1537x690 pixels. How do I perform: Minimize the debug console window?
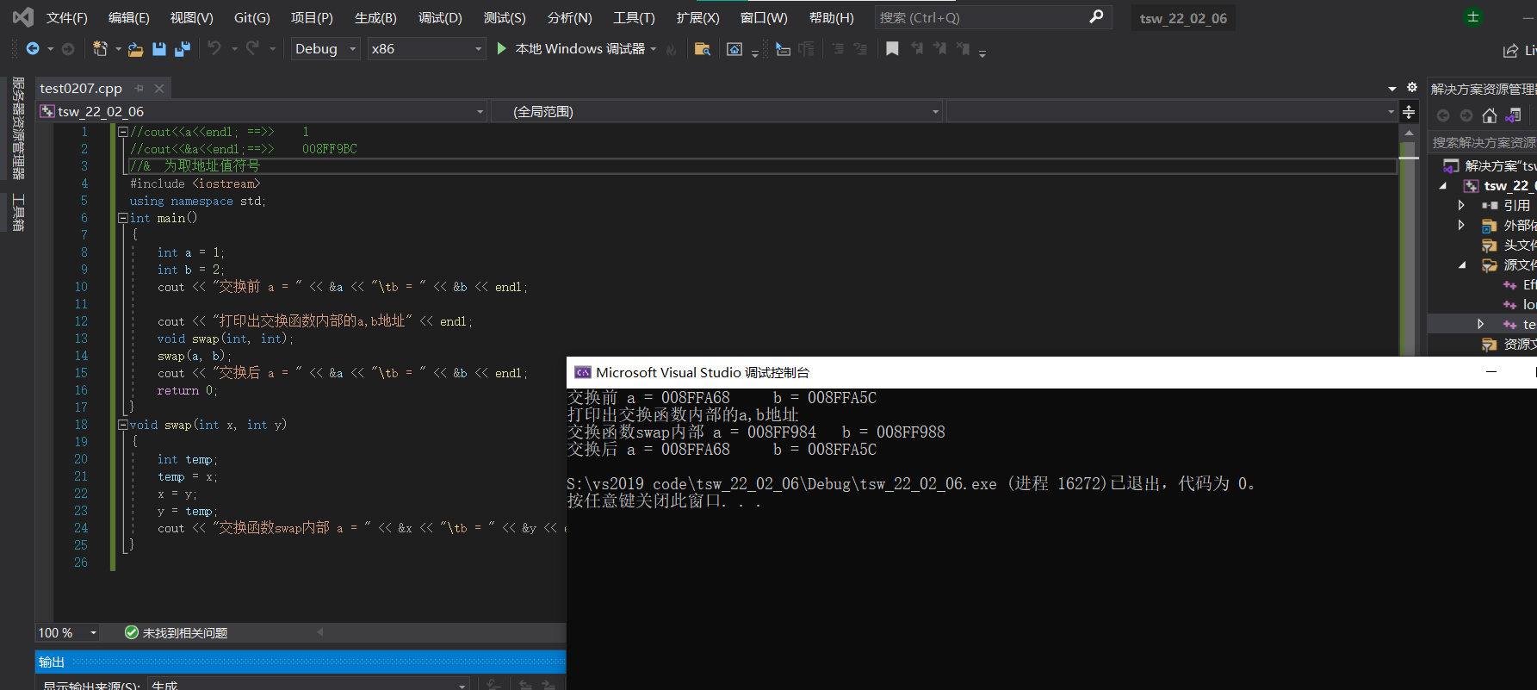tap(1491, 372)
